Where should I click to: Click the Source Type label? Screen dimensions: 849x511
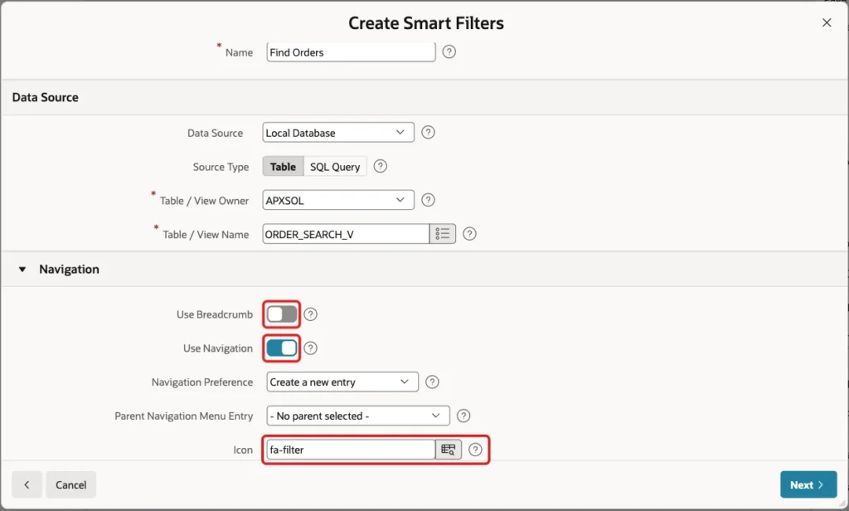point(221,167)
